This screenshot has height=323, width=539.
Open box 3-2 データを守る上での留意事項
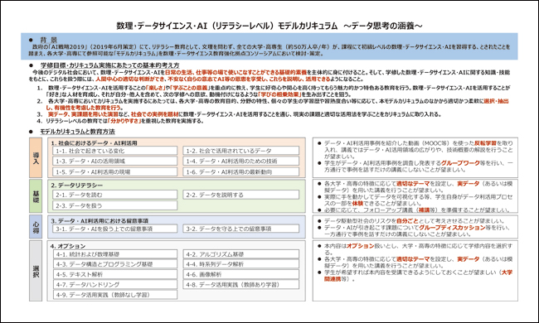[x=241, y=229]
